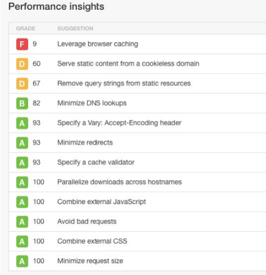Select Combine external CSS suggestion
Image resolution: width=266 pixels, height=275 pixels.
(x=92, y=241)
